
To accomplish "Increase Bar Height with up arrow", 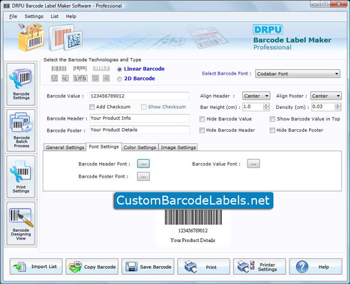I will click(x=266, y=104).
